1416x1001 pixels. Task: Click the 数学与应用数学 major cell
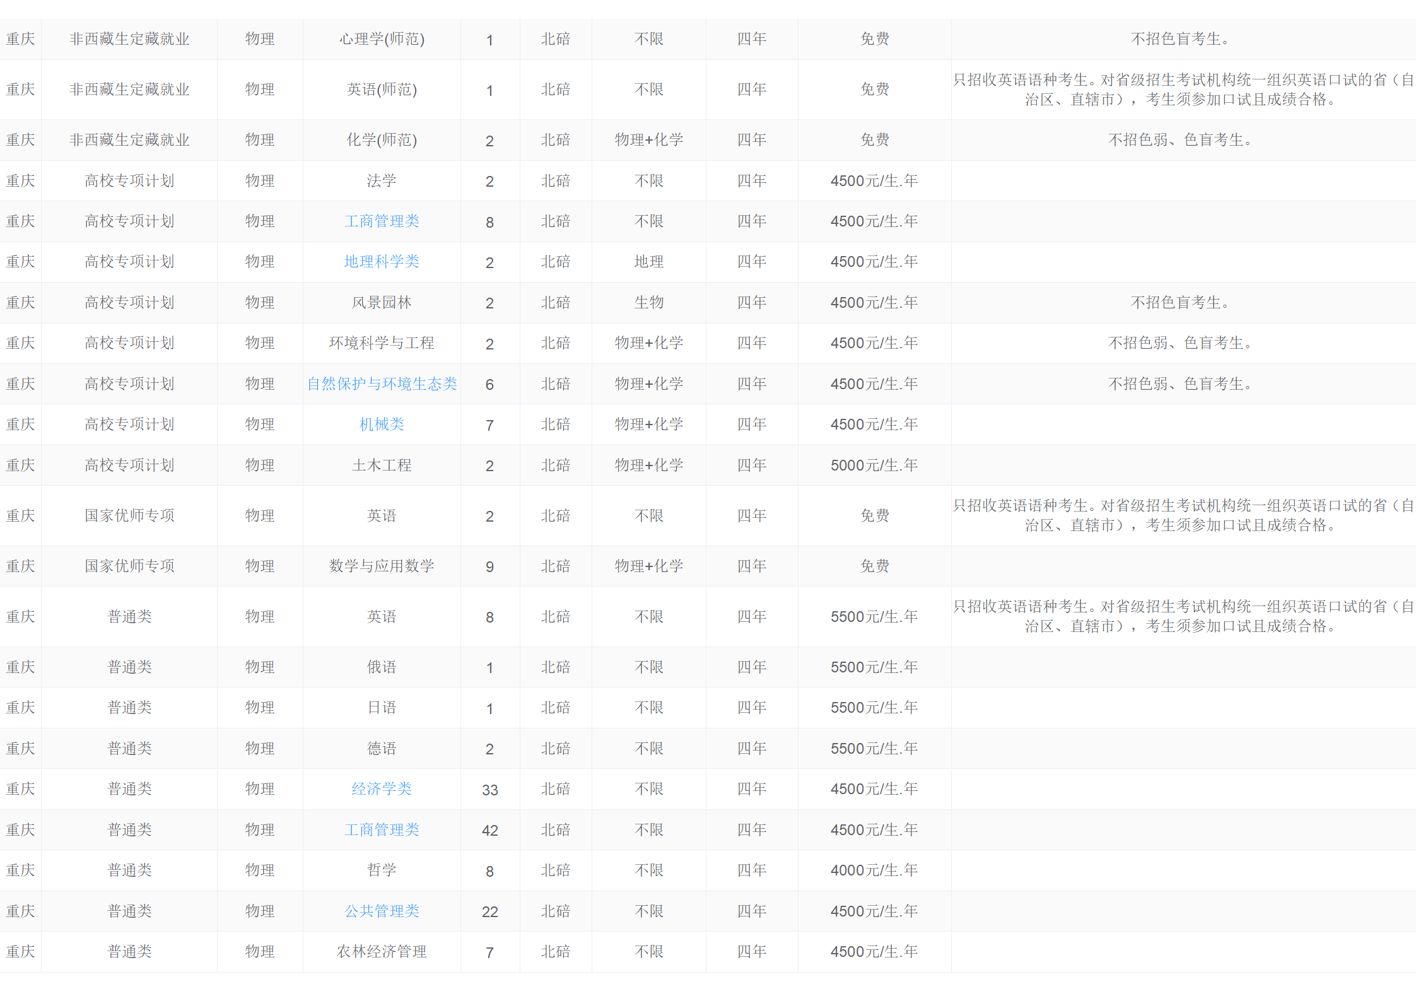[382, 566]
